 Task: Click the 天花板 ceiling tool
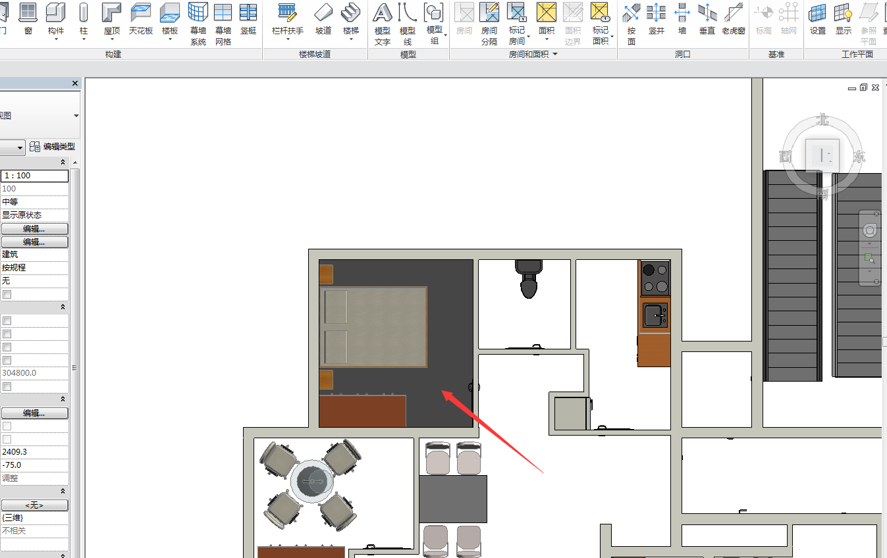coord(140,20)
